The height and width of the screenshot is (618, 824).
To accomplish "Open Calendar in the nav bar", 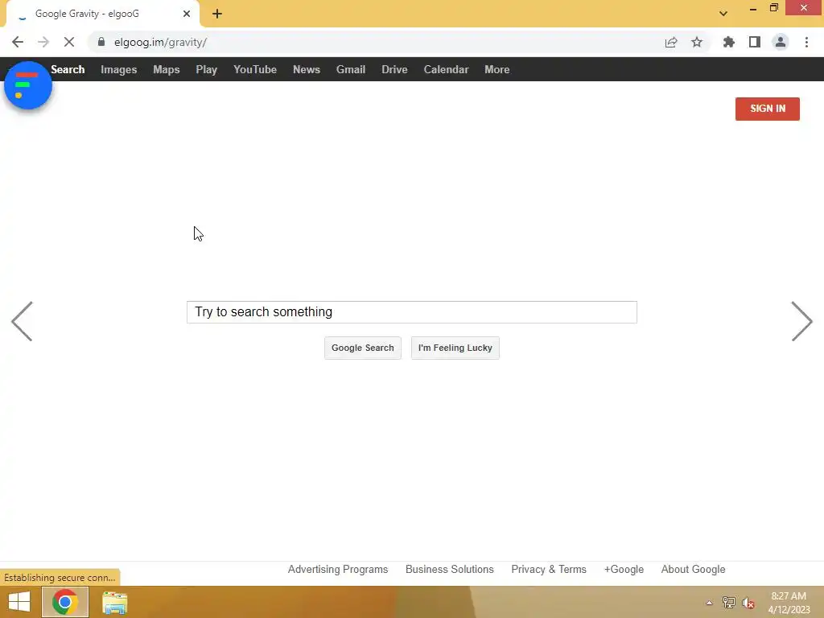I will click(x=446, y=69).
